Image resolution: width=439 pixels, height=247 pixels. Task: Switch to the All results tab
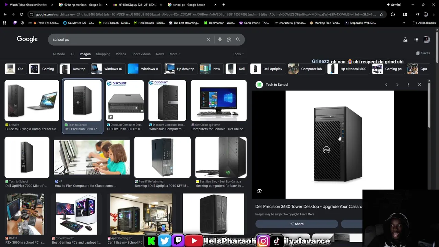[x=72, y=54]
